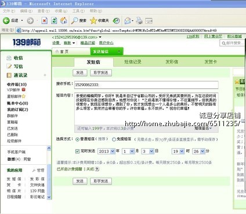
Task: Open 我的订阅(2) folder
Action: (17, 110)
